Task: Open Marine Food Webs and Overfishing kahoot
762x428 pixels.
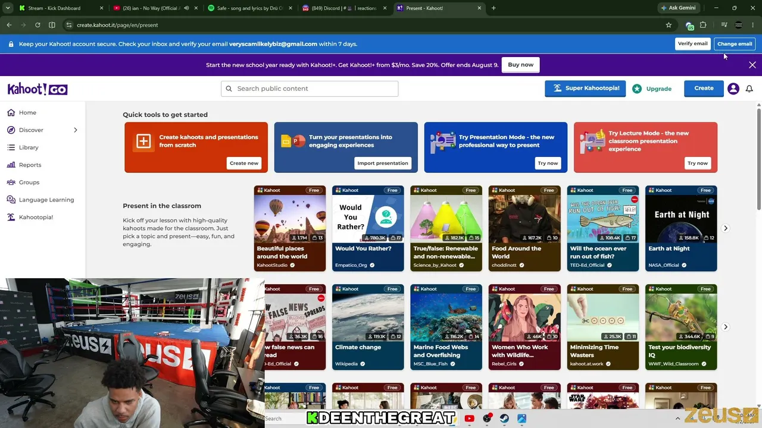Action: (x=446, y=327)
